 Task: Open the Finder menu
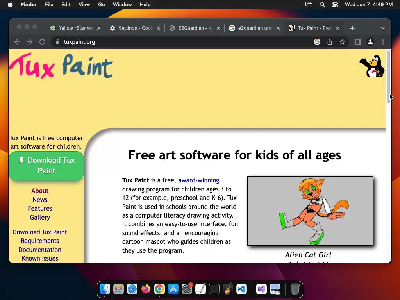pyautogui.click(x=29, y=5)
